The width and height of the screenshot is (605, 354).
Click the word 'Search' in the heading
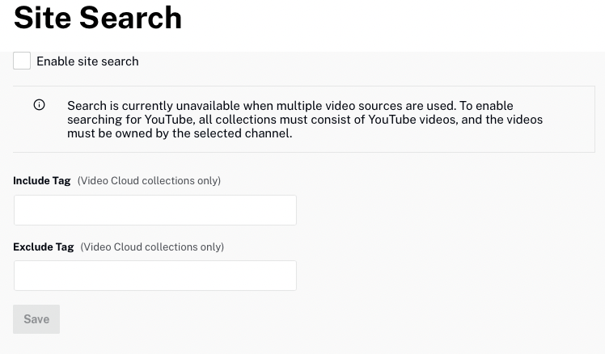pyautogui.click(x=131, y=17)
